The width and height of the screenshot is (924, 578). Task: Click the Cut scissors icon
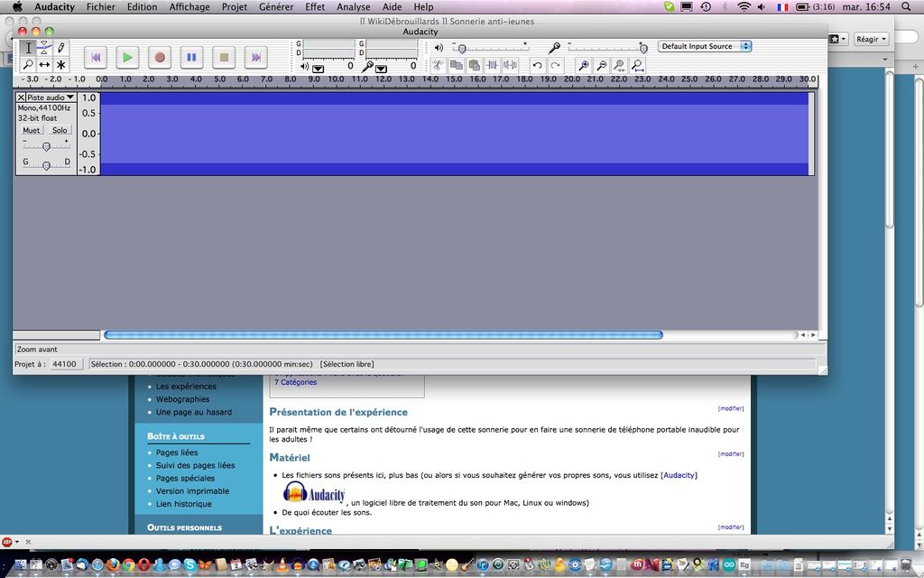[x=438, y=65]
